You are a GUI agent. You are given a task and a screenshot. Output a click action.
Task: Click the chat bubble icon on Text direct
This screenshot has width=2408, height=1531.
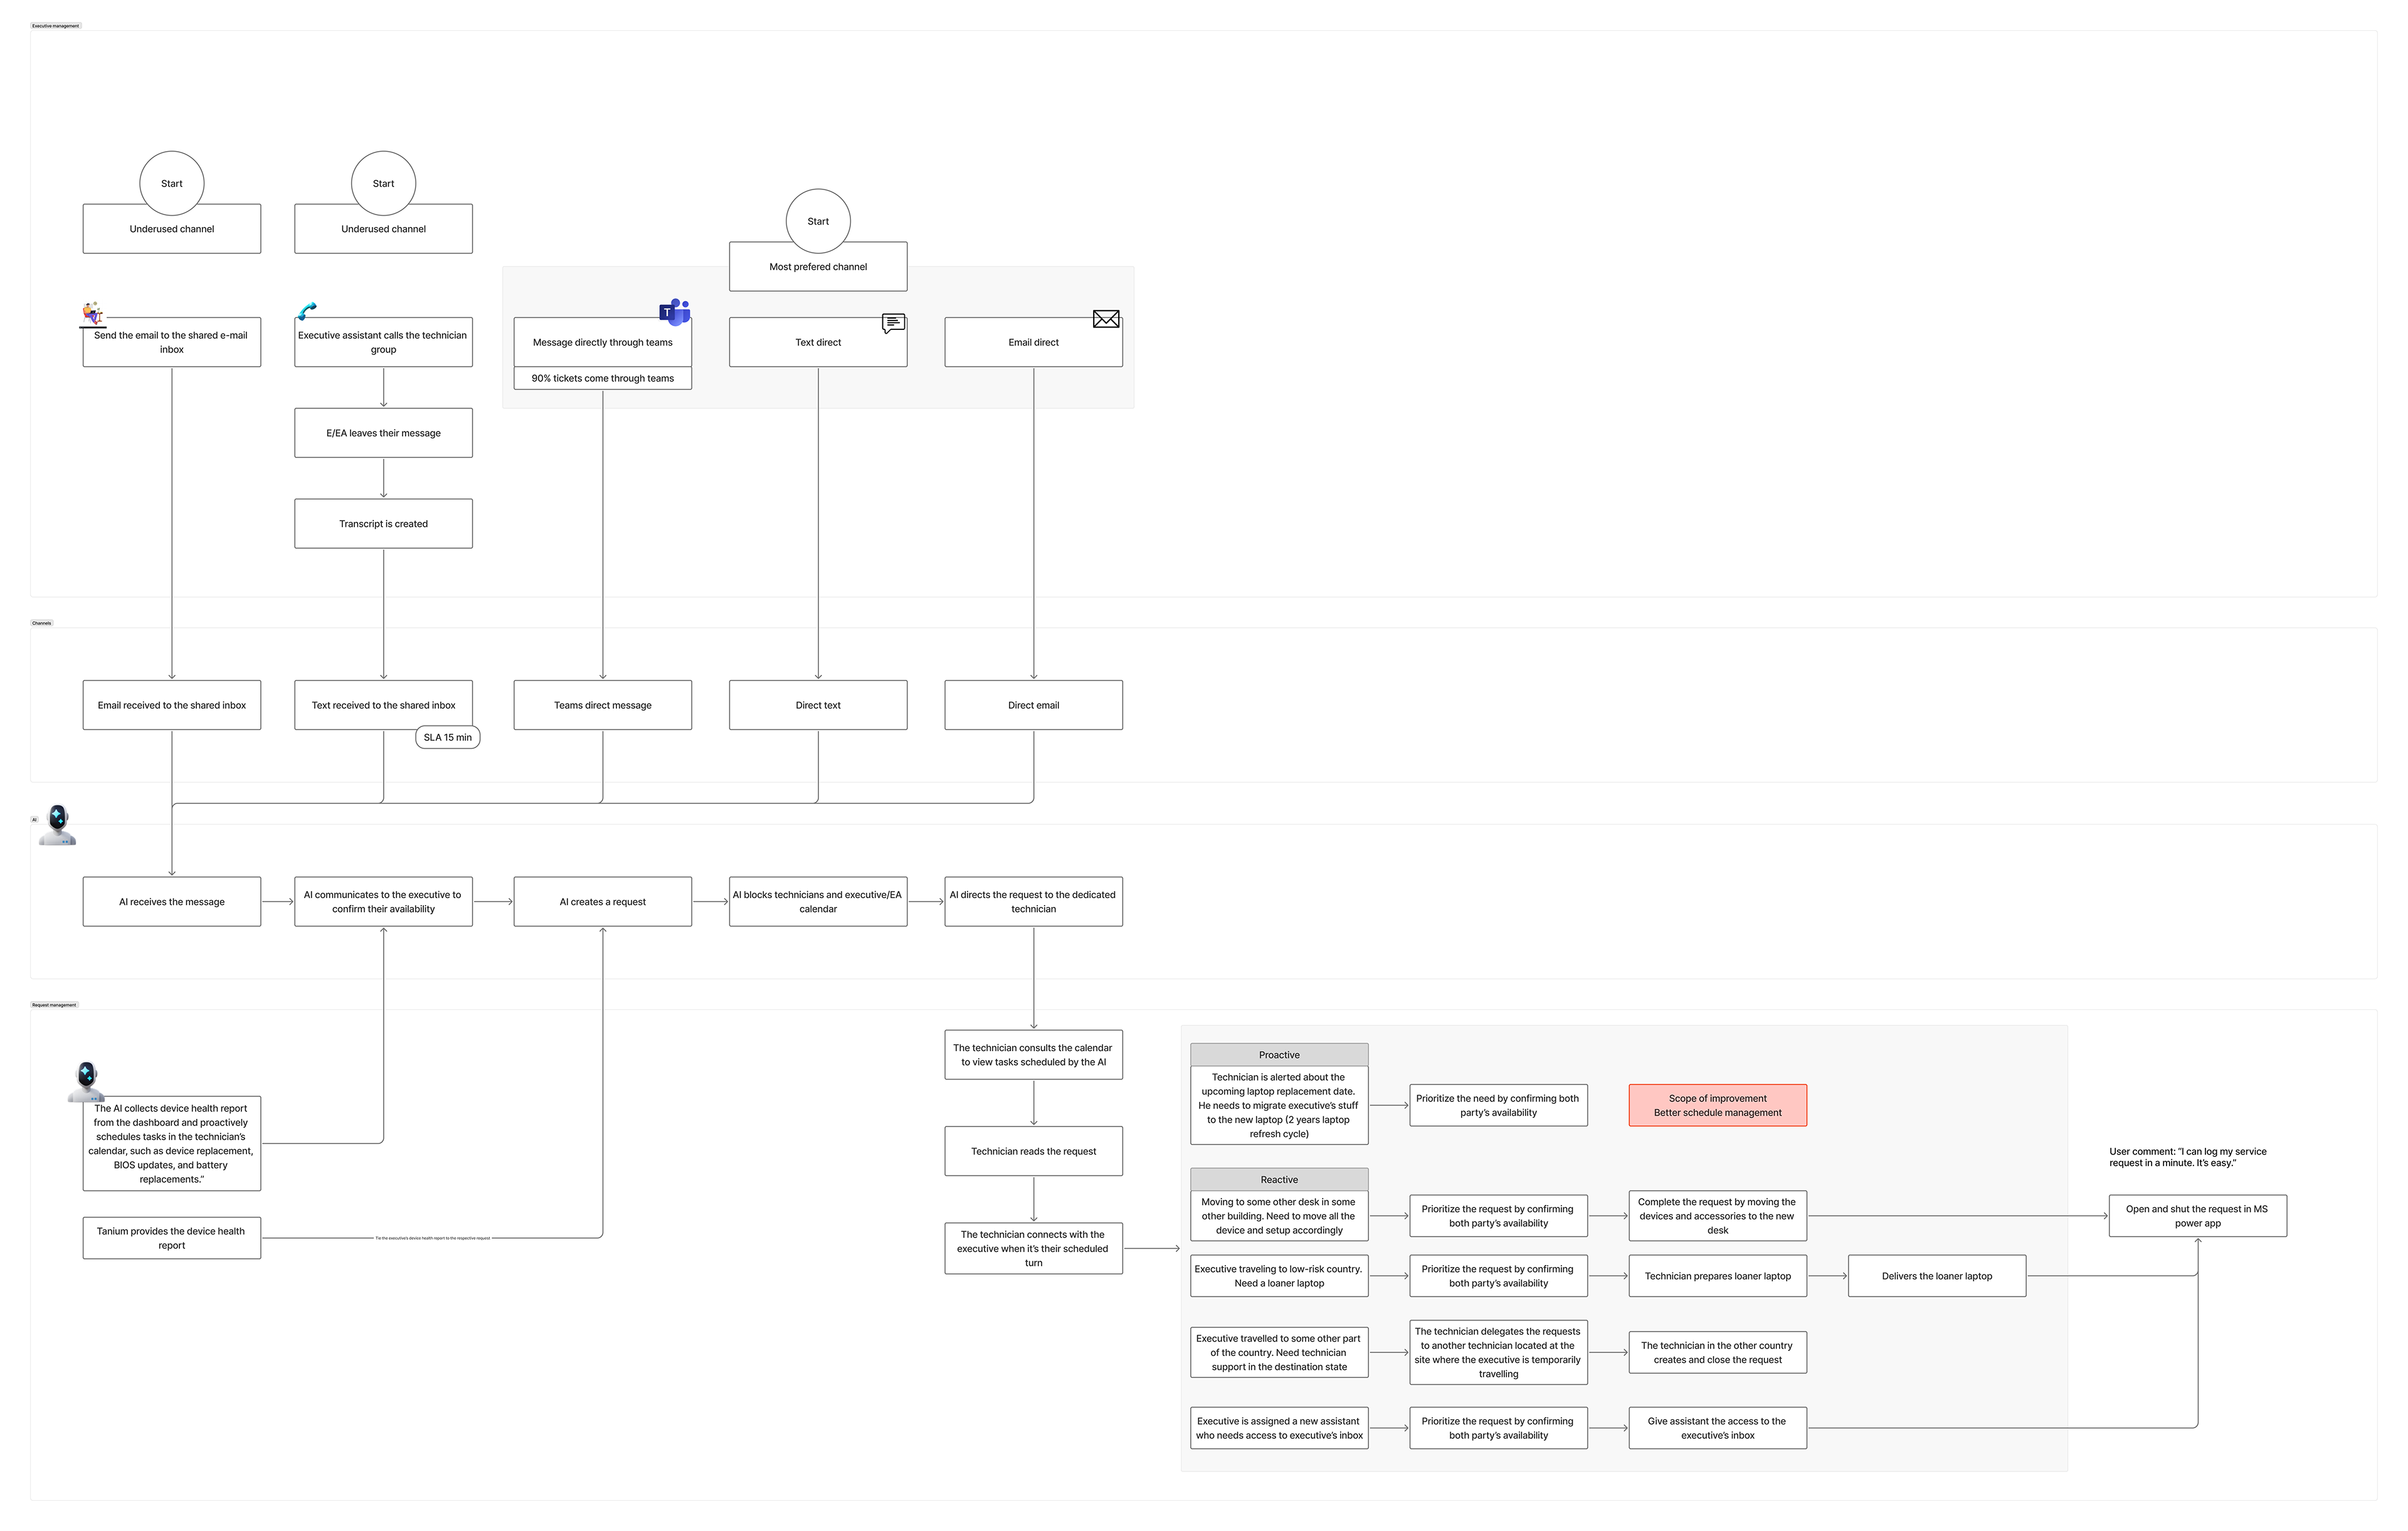tap(893, 323)
